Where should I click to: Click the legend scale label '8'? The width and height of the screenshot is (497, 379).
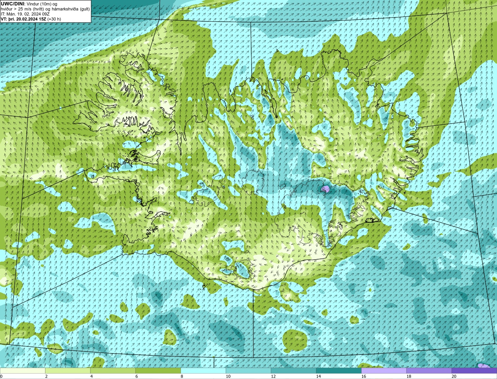coord(182,376)
